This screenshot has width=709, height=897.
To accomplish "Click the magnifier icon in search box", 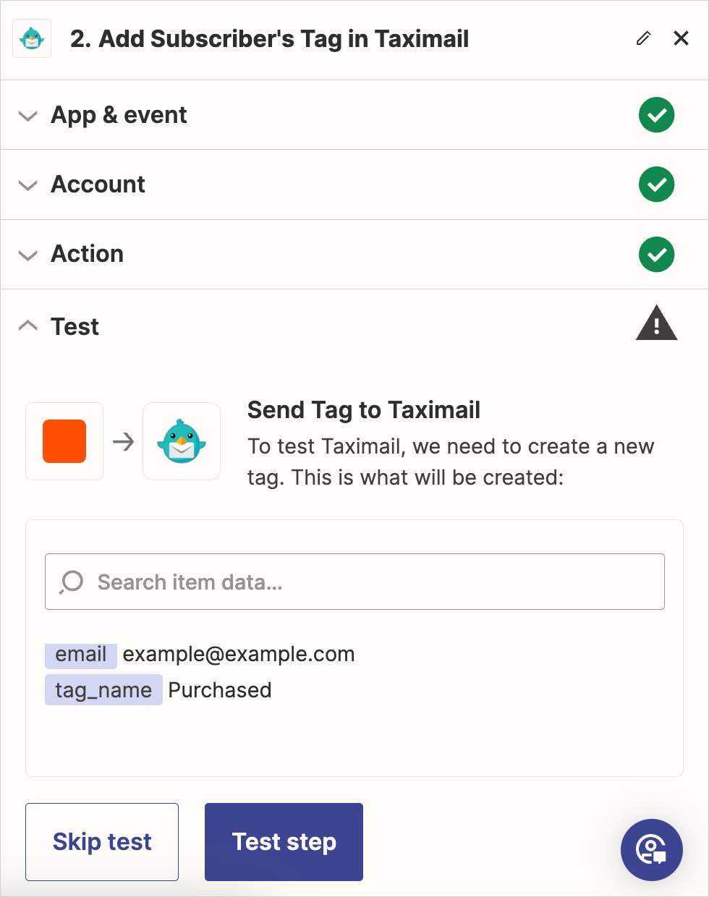I will pos(72,582).
